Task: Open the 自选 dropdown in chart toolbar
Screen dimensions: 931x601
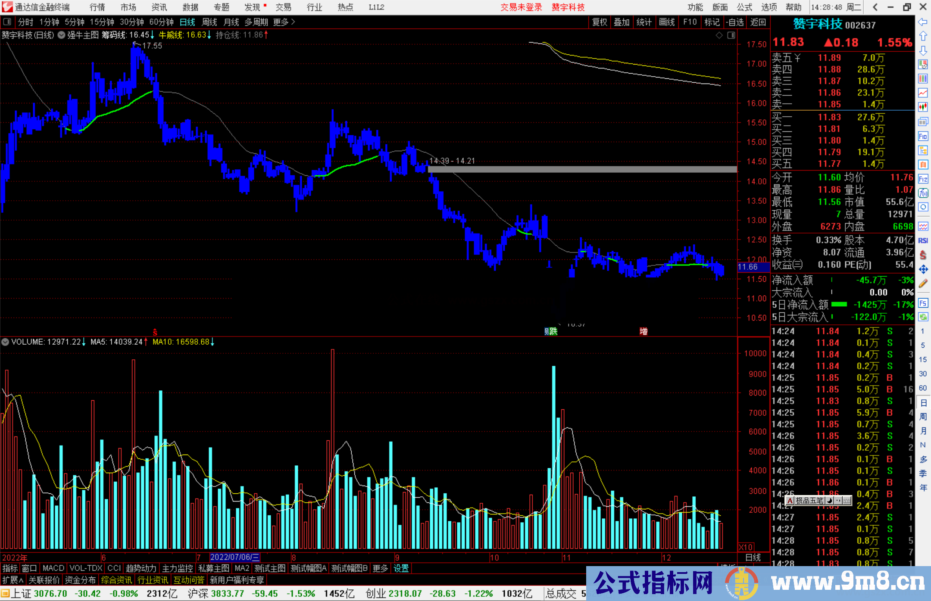Action: [735, 22]
